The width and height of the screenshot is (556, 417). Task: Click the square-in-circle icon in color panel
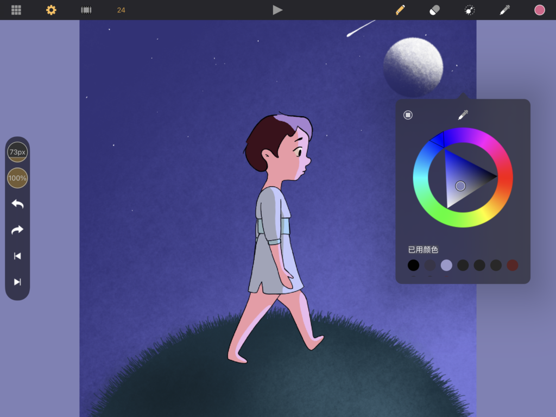tap(408, 115)
